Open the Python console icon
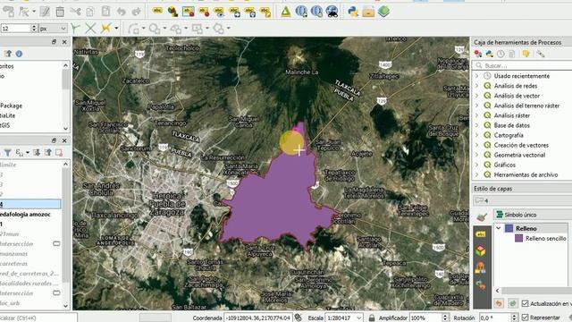The width and height of the screenshot is (572, 322). (353, 12)
